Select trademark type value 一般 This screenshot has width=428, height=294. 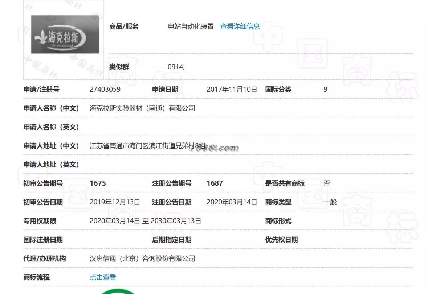point(330,202)
